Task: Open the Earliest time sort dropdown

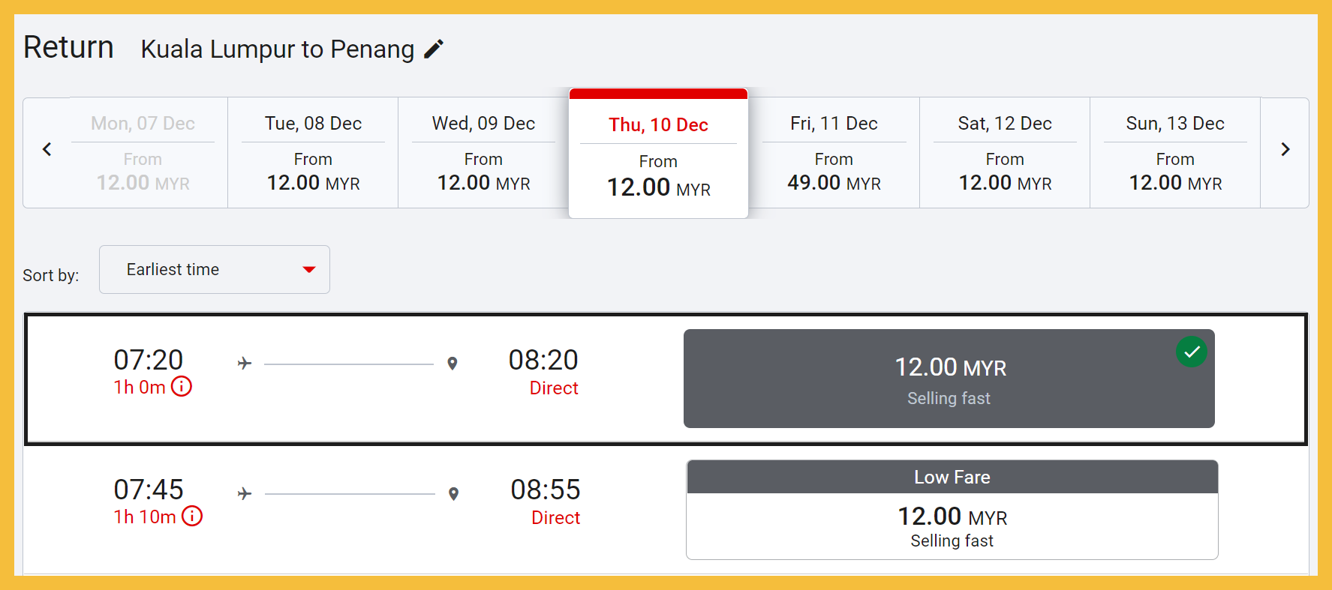Action: 214,270
